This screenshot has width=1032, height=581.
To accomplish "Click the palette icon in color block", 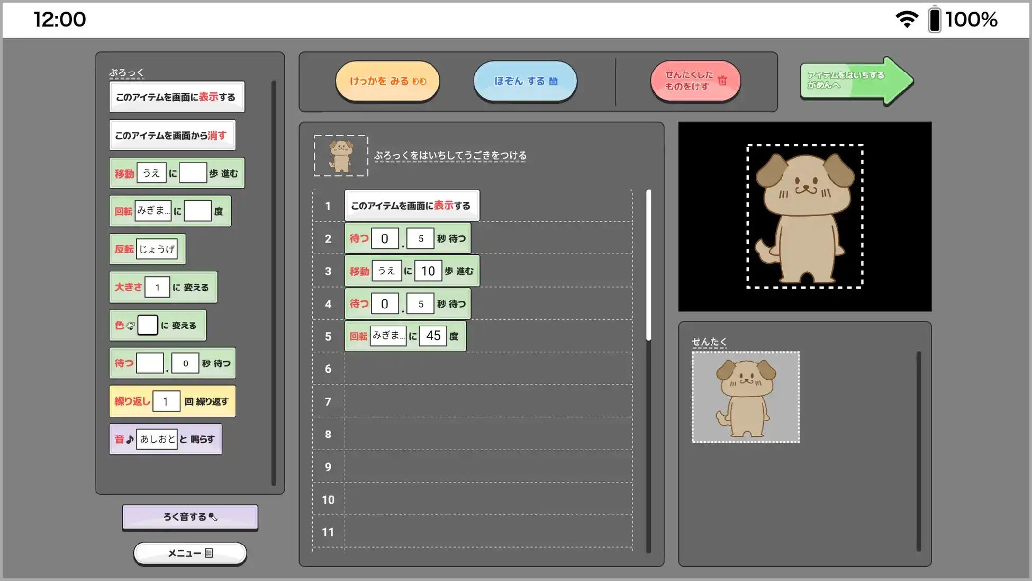I will [130, 325].
